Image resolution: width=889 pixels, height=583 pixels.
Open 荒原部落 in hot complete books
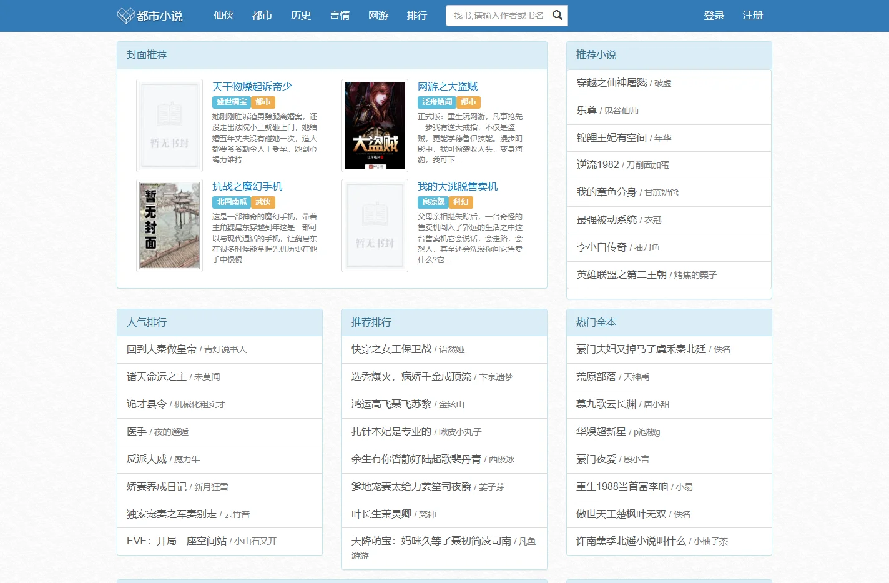(596, 377)
